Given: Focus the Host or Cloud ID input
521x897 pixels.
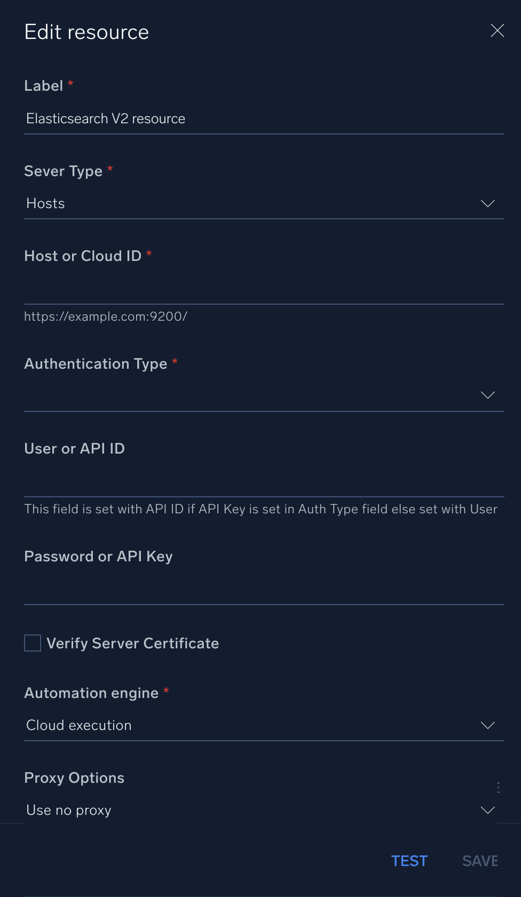Looking at the screenshot, I should pyautogui.click(x=264, y=289).
